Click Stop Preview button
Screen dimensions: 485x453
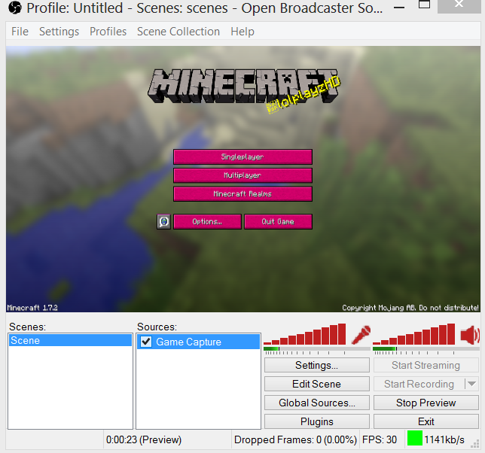[x=426, y=403]
